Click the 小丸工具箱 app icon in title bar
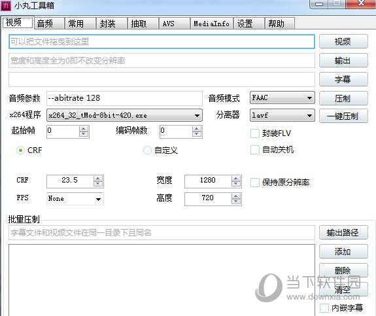The image size is (376, 316). (6, 6)
